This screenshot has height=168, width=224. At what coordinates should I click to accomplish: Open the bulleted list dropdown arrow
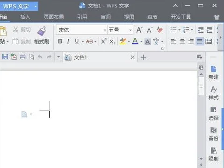point(180,30)
